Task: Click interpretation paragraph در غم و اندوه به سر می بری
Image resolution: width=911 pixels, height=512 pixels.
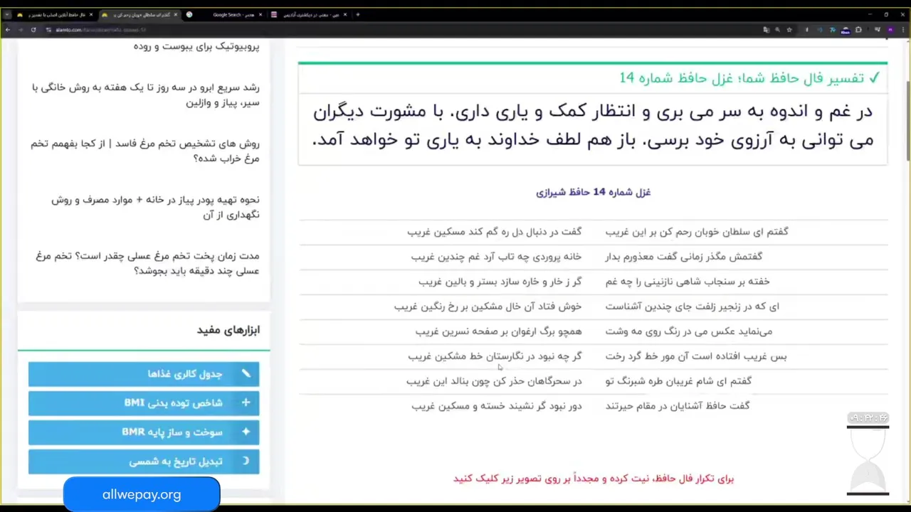Action: [x=592, y=125]
